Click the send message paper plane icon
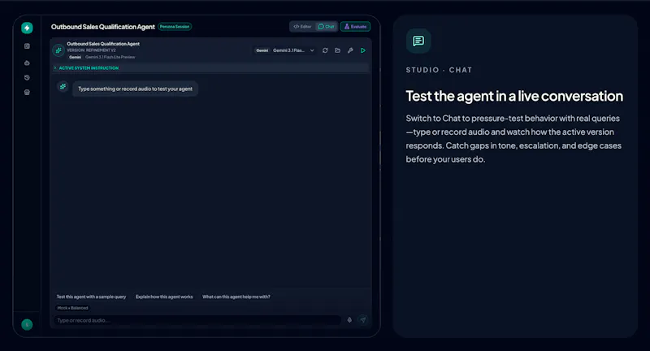Screen dimensions: 650x351 pyautogui.click(x=362, y=320)
